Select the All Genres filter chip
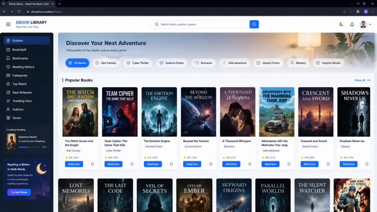 click(77, 63)
